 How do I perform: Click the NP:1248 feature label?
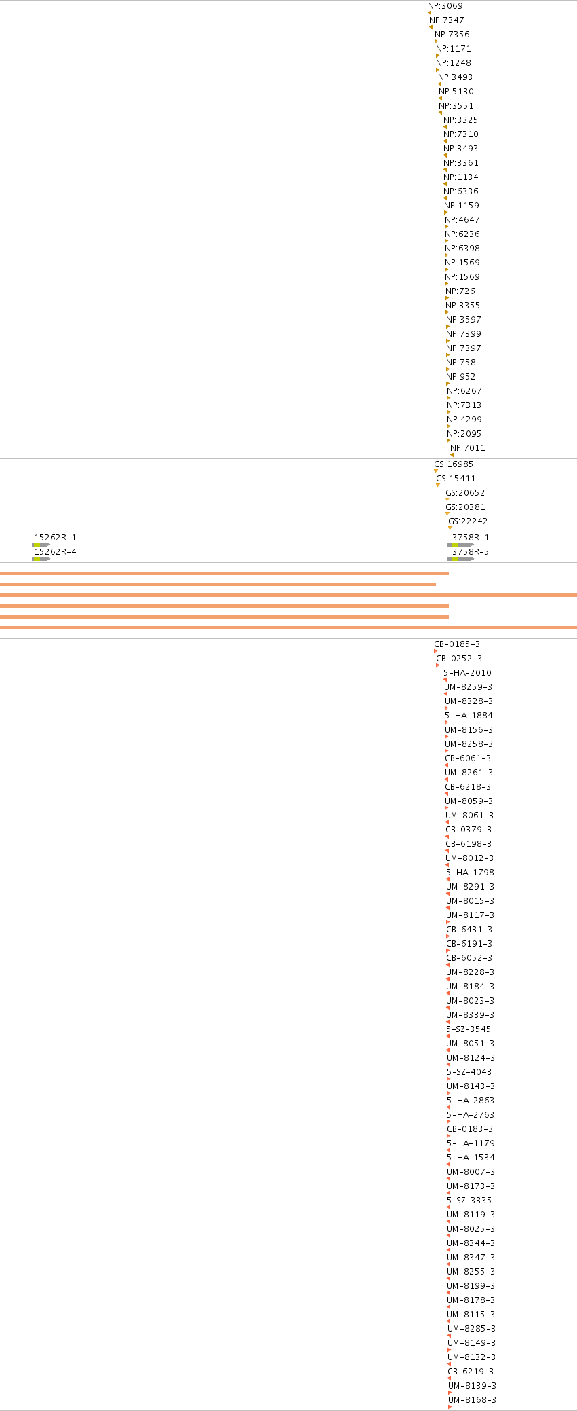tap(454, 63)
